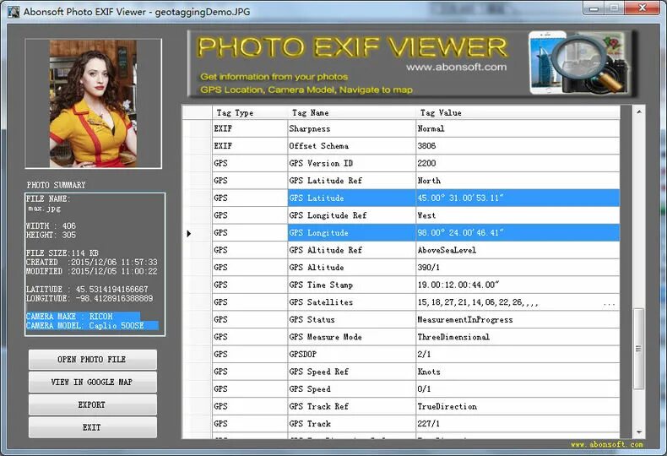667x456 pixels.
Task: Select the TrueDirection value cell
Action: point(518,407)
